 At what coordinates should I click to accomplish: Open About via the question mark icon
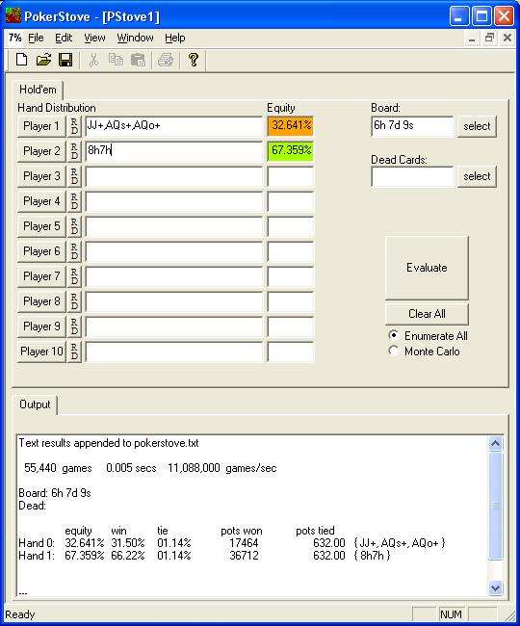(x=194, y=60)
